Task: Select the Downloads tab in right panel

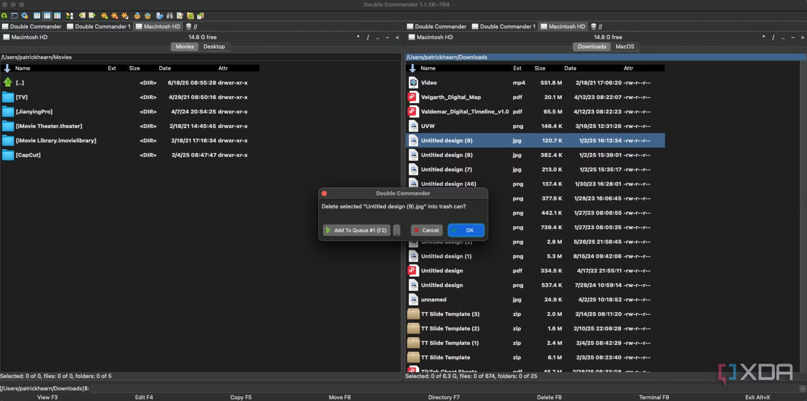Action: point(592,47)
